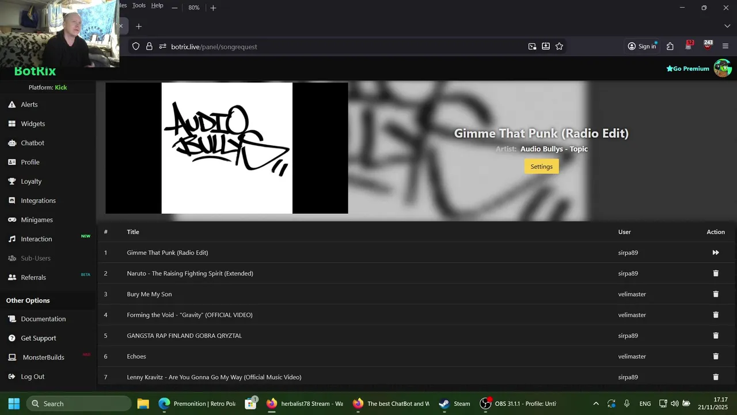The width and height of the screenshot is (737, 415).
Task: Open the Help menu
Action: [x=157, y=5]
